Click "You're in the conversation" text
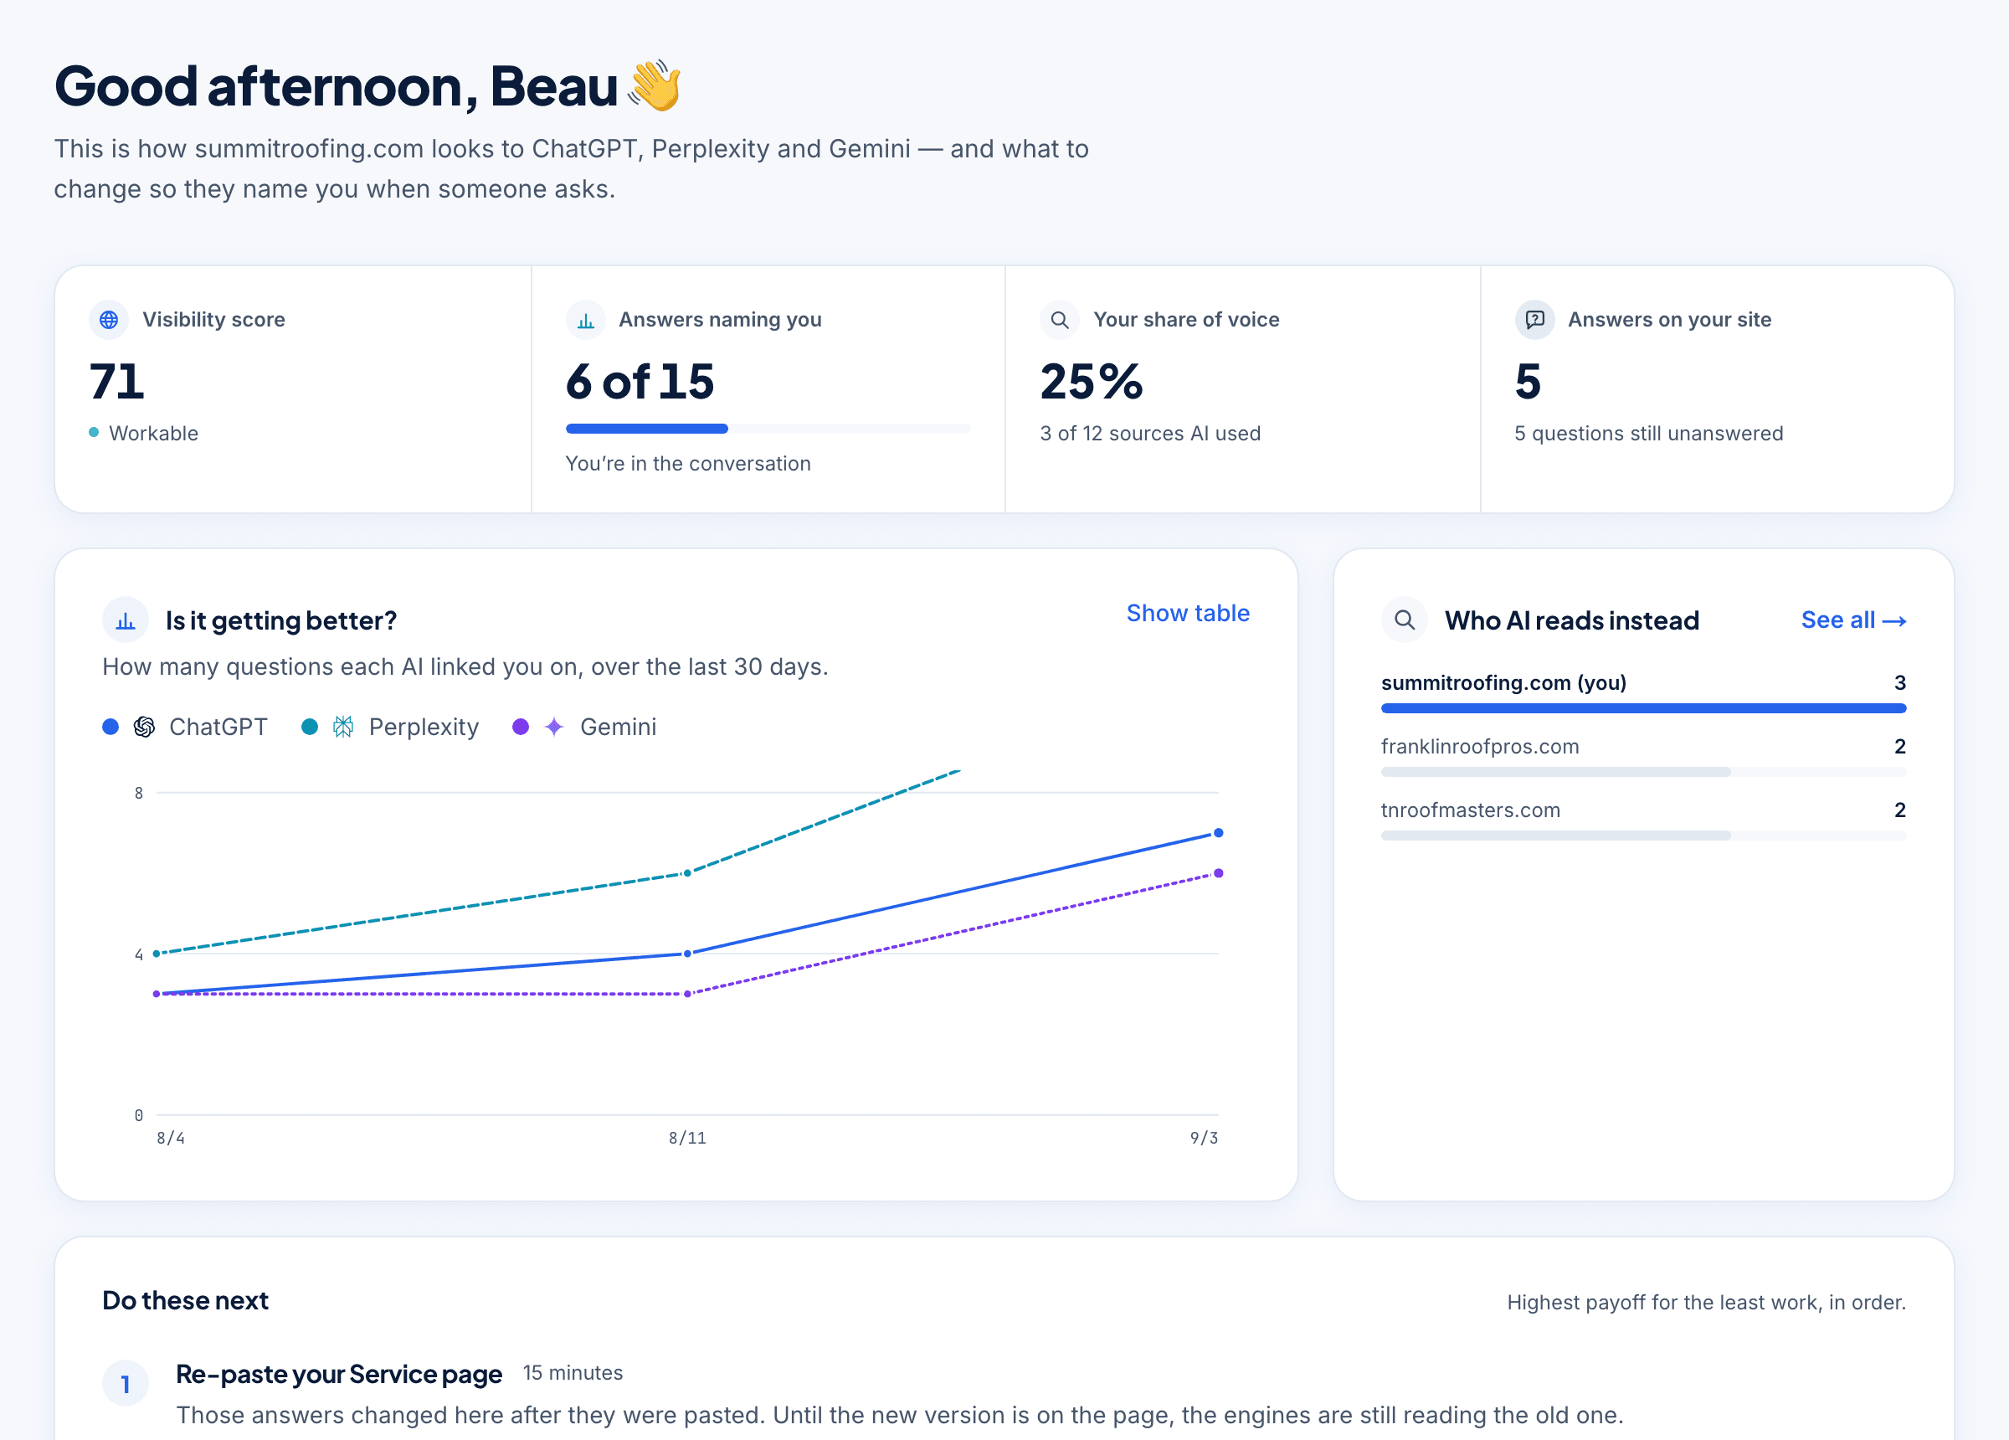Image resolution: width=2009 pixels, height=1440 pixels. tap(688, 464)
